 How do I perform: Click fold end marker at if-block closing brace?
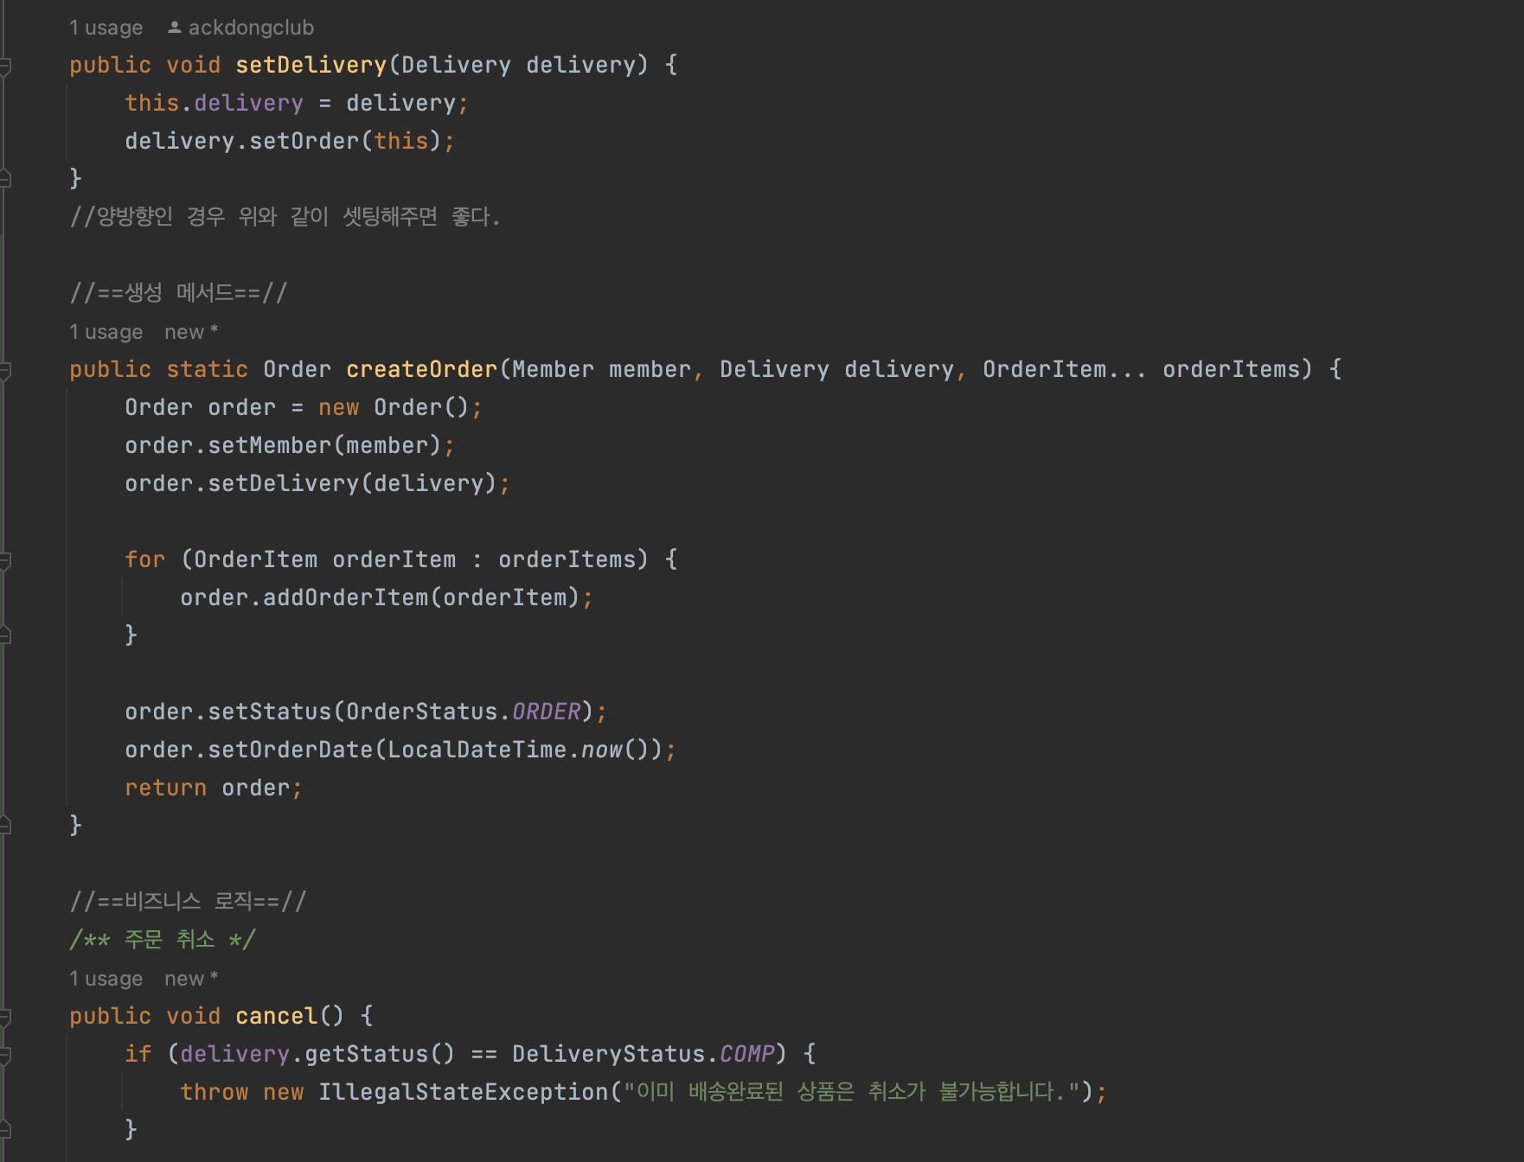click(x=5, y=1129)
